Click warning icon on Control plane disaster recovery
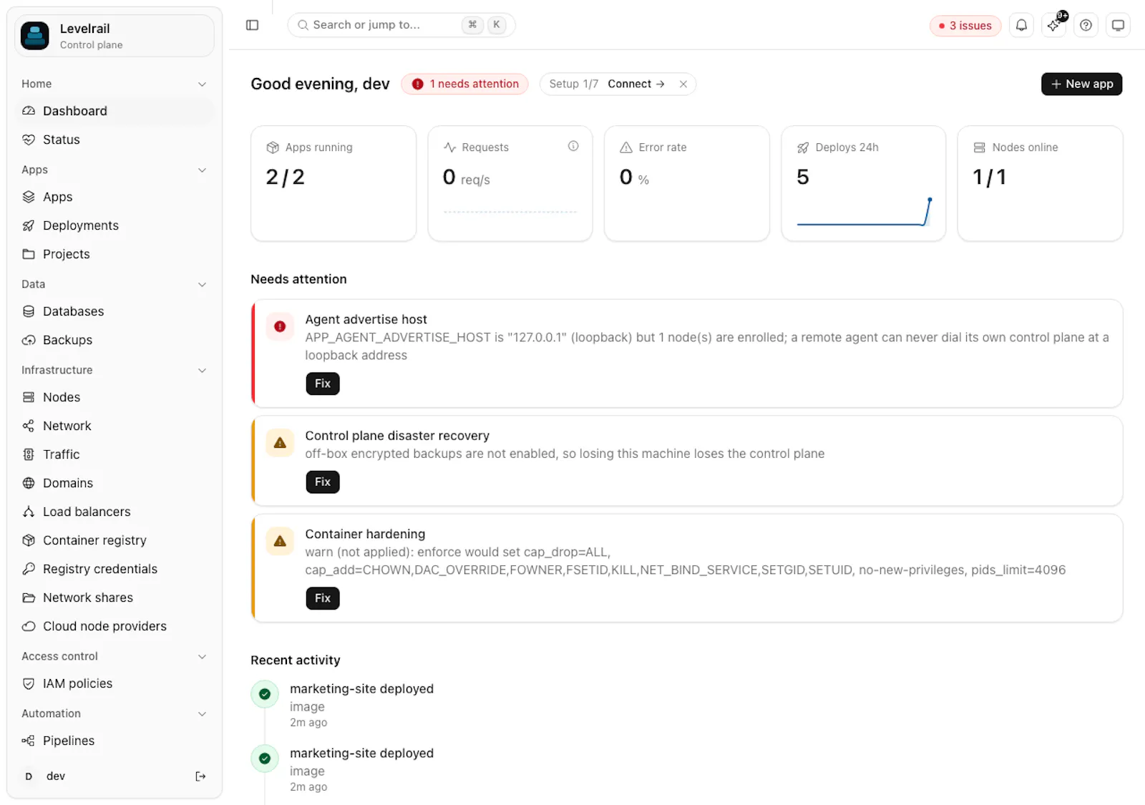This screenshot has width=1145, height=805. (280, 443)
